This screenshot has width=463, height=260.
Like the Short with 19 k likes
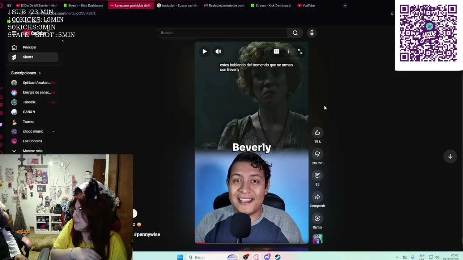point(317,133)
